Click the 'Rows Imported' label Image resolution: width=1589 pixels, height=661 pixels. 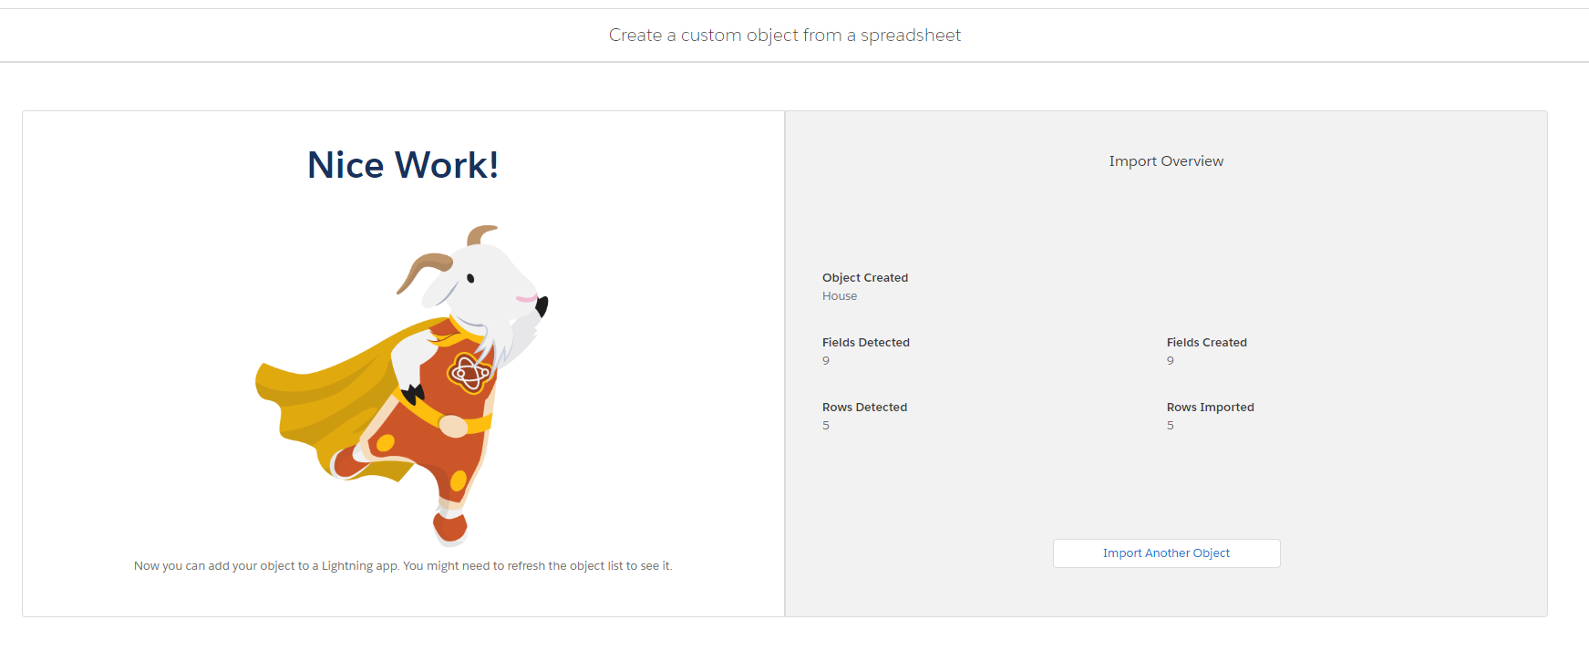tap(1211, 408)
